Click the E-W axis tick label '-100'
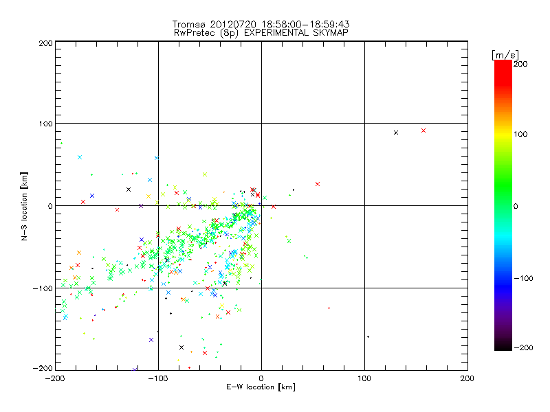The width and height of the screenshot is (550, 412). (x=158, y=378)
